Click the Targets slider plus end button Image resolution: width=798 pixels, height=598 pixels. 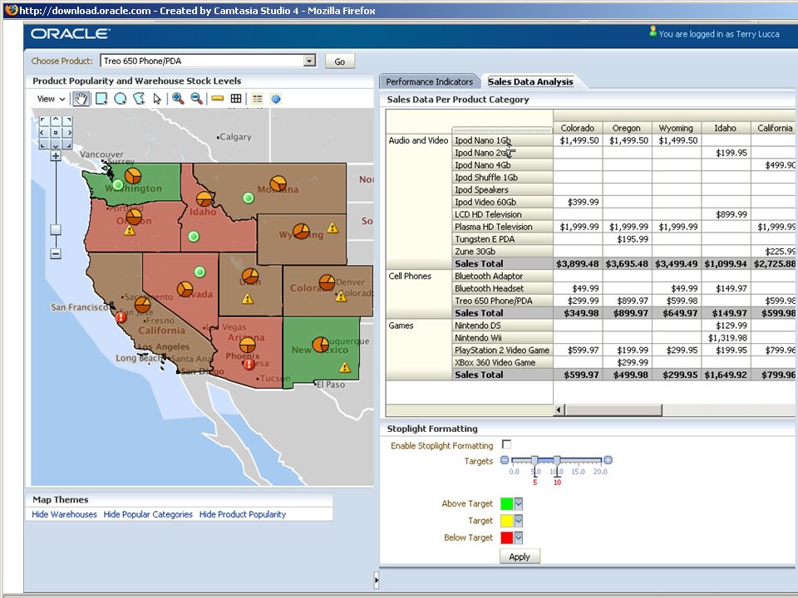point(608,460)
